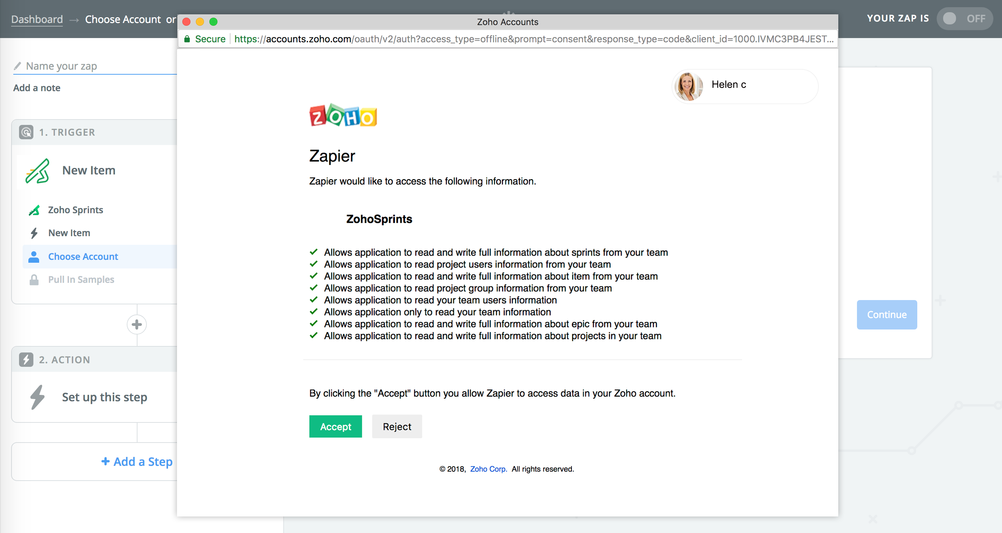Open the Choose Account step

[83, 257]
